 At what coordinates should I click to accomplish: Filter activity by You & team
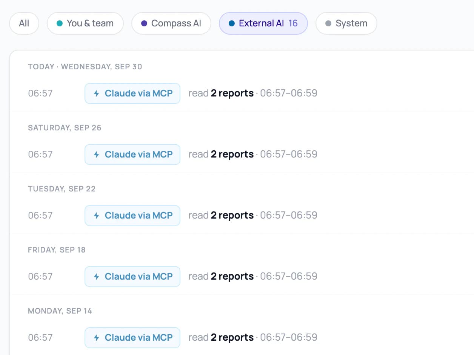[x=85, y=23]
